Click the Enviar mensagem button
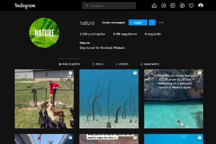 [114, 23]
